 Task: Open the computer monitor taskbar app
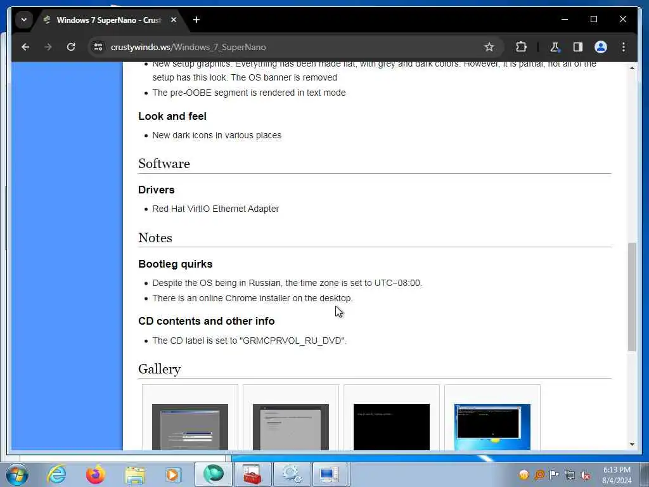(x=330, y=474)
